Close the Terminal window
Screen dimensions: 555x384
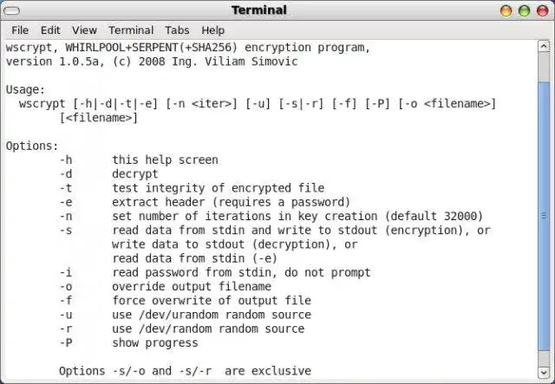pyautogui.click(x=540, y=10)
